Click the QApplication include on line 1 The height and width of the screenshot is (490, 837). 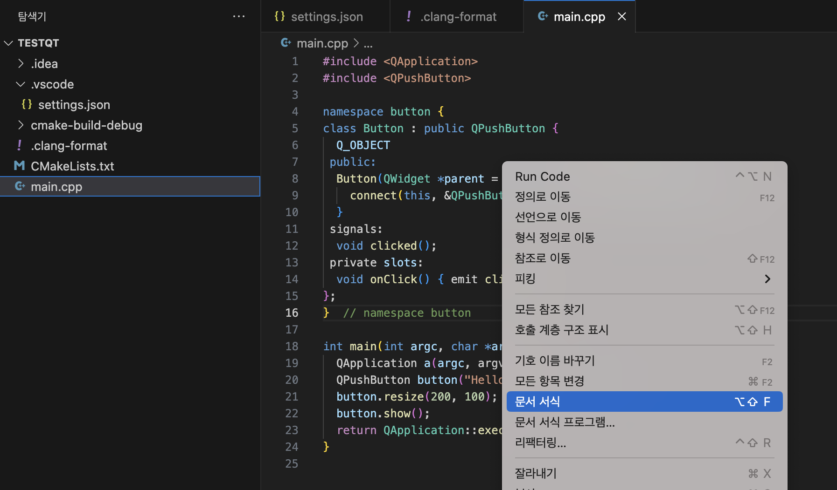point(400,61)
